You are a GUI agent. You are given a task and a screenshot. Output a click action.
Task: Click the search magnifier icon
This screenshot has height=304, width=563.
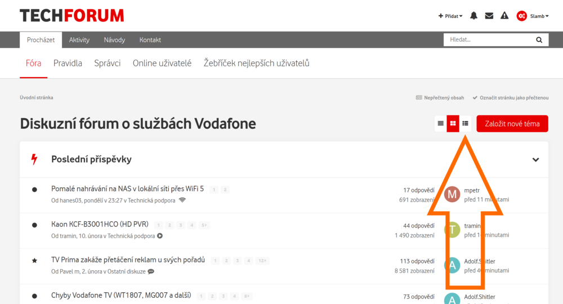pyautogui.click(x=539, y=40)
